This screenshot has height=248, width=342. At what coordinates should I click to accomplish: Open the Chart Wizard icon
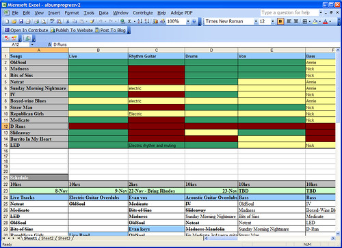click(x=155, y=21)
